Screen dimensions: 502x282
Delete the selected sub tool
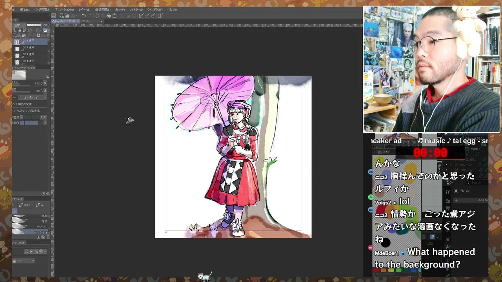click(48, 237)
